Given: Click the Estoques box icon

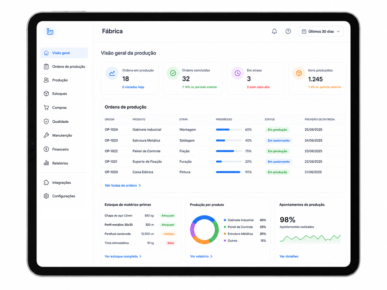Looking at the screenshot, I should (46, 94).
